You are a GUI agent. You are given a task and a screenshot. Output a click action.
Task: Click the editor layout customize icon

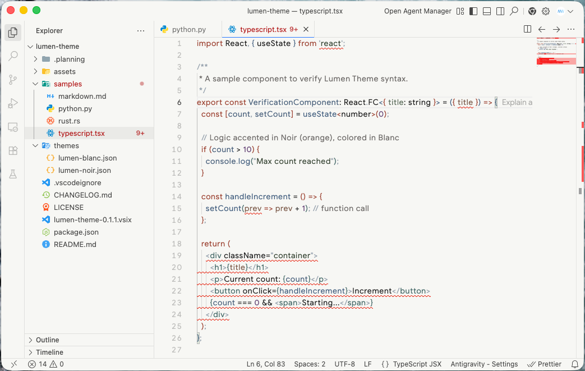(460, 11)
